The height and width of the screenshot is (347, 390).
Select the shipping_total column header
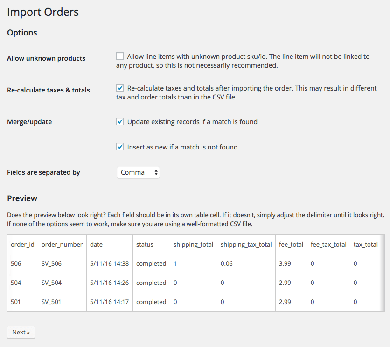(193, 244)
